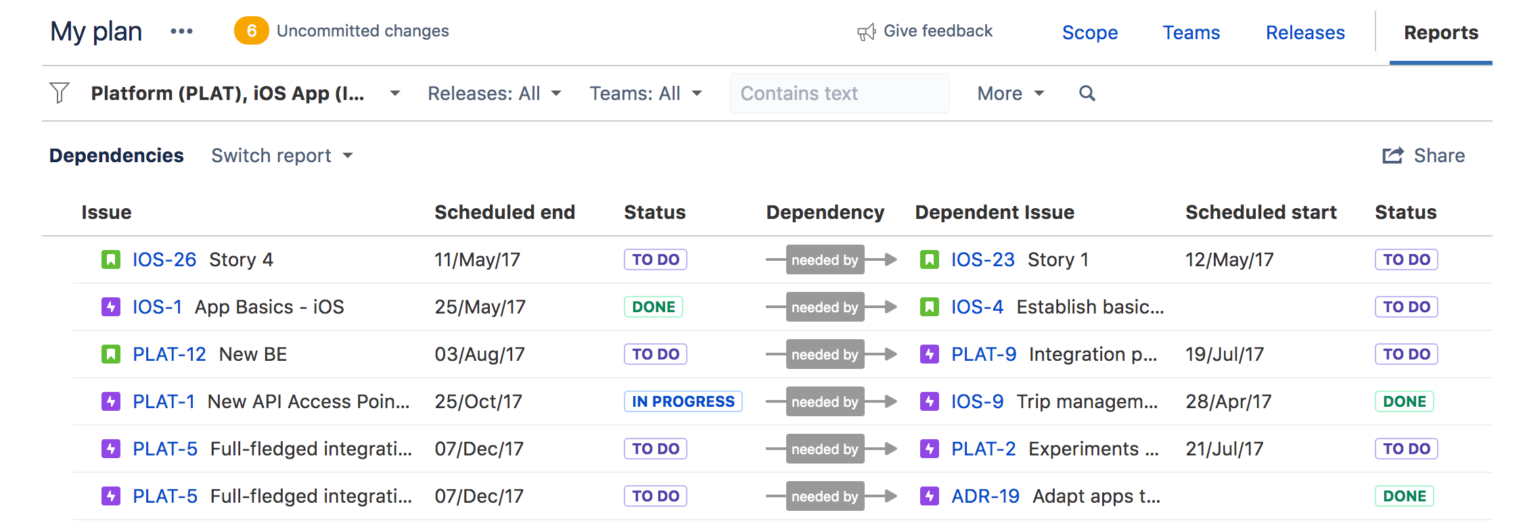Click the Share button text
The image size is (1525, 523).
1439,155
